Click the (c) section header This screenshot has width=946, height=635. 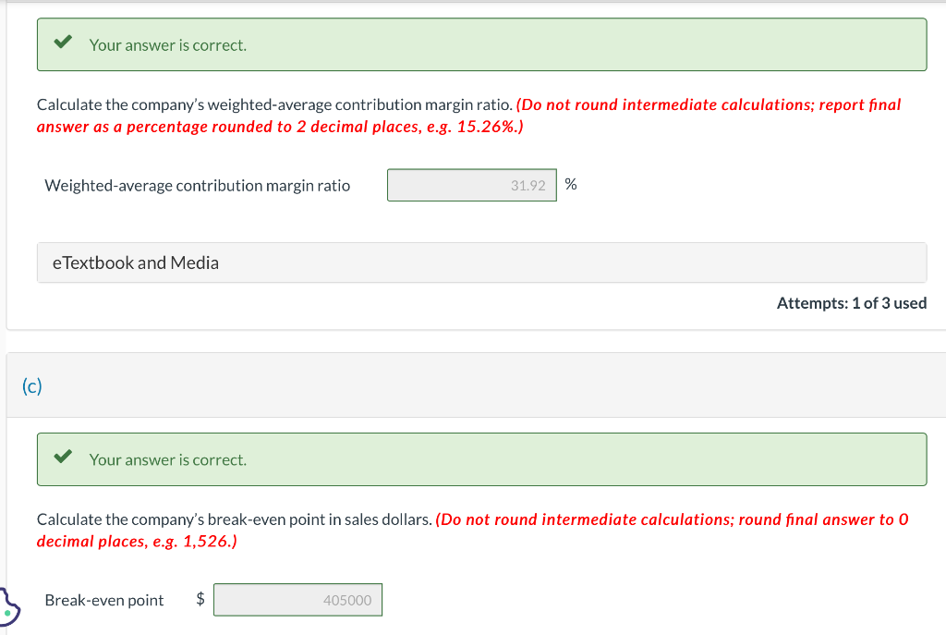32,386
